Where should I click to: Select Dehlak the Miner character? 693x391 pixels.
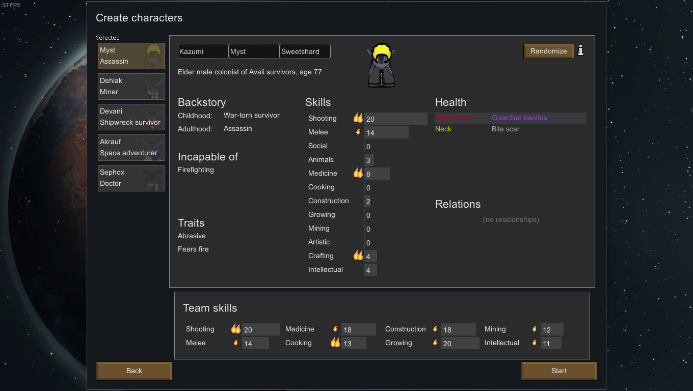131,87
